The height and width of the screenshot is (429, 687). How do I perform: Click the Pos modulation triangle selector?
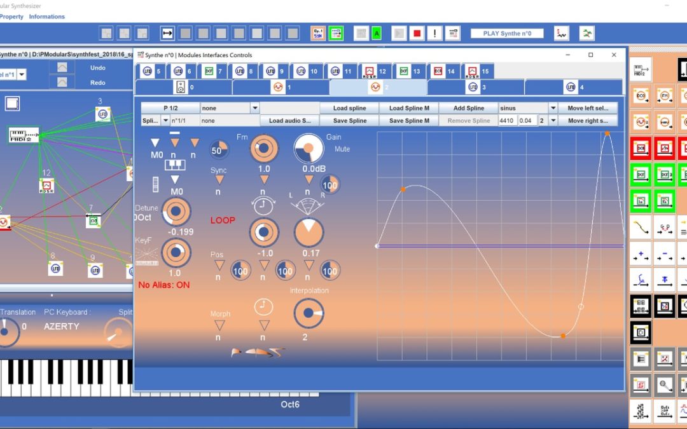pyautogui.click(x=219, y=265)
